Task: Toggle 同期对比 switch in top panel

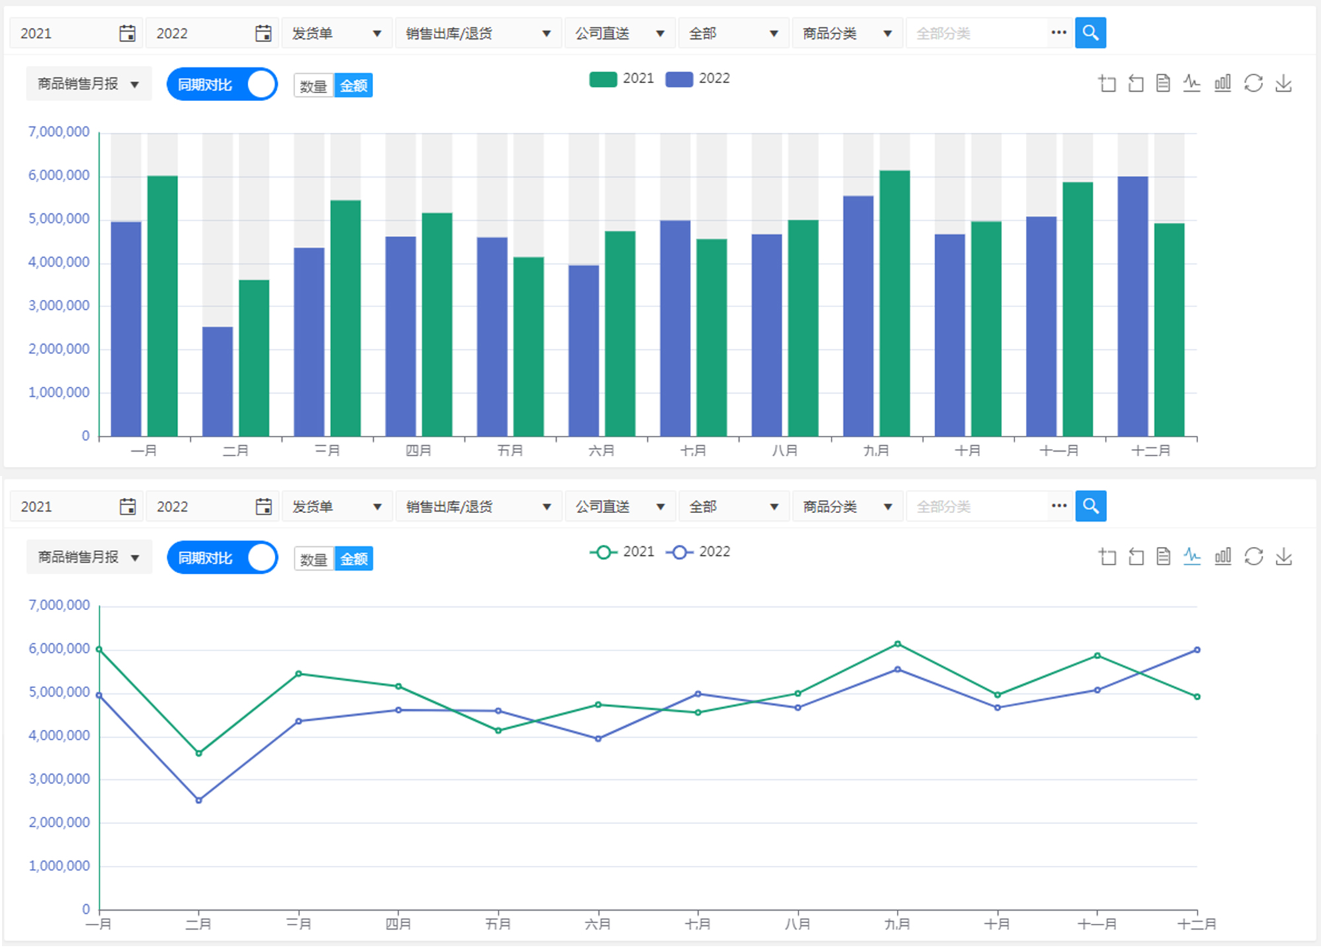Action: (222, 85)
